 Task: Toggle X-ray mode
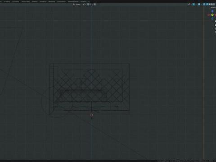[204, 4]
